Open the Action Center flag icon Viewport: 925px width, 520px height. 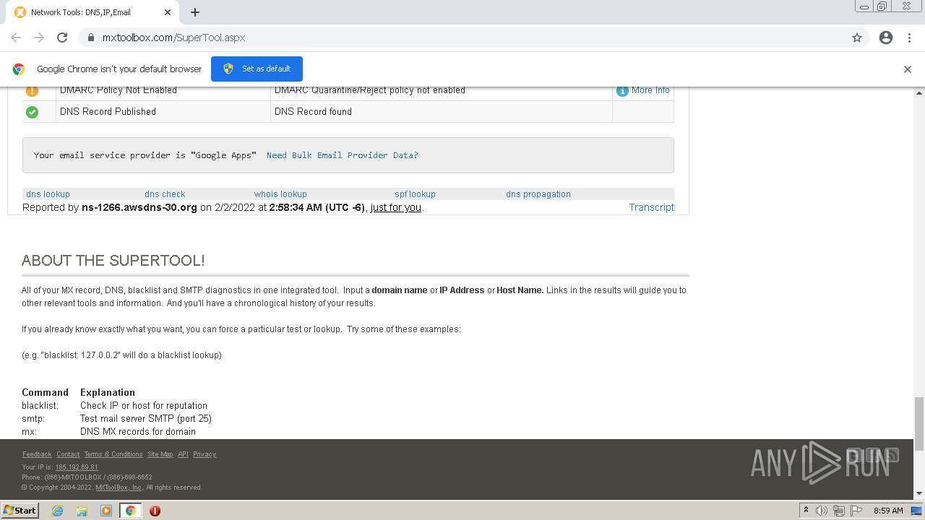[x=856, y=511]
